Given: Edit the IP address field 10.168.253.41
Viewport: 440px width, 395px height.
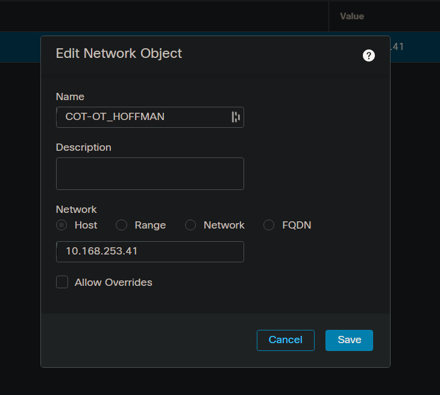Looking at the screenshot, I should 150,251.
